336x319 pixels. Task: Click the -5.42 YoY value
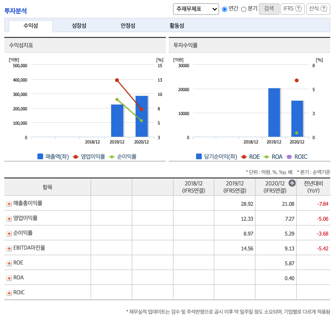point(323,248)
